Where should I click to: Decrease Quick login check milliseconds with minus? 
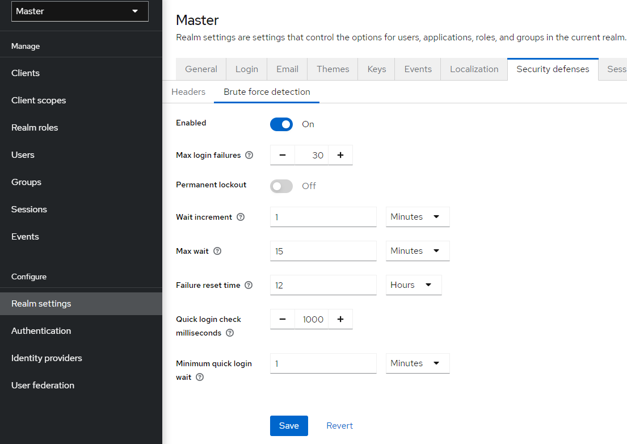[283, 319]
